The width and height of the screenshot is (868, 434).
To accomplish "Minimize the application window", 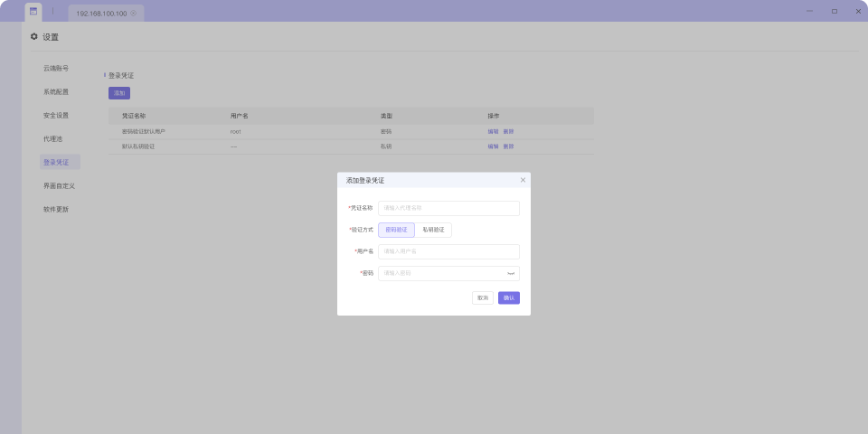I will point(808,11).
